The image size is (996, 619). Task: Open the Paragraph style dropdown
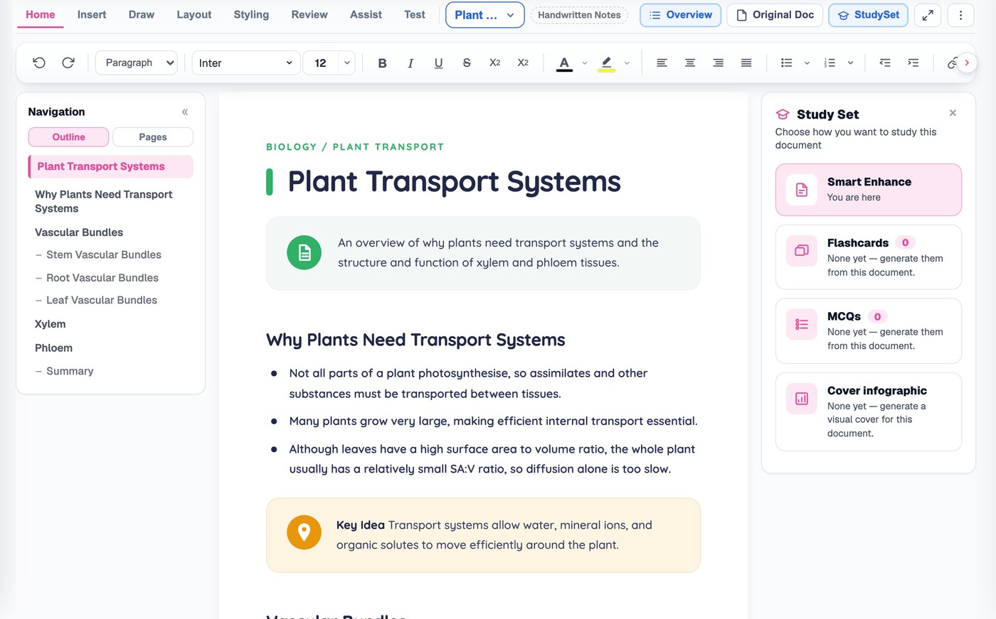(137, 63)
